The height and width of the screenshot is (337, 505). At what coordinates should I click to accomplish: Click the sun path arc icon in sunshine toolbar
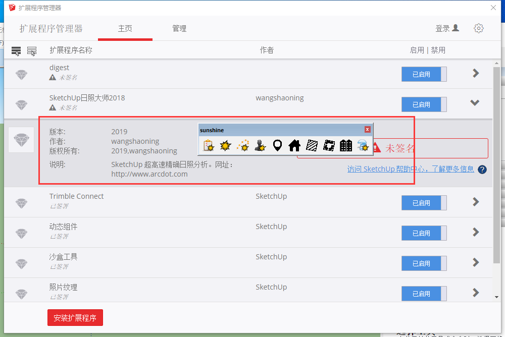(243, 145)
